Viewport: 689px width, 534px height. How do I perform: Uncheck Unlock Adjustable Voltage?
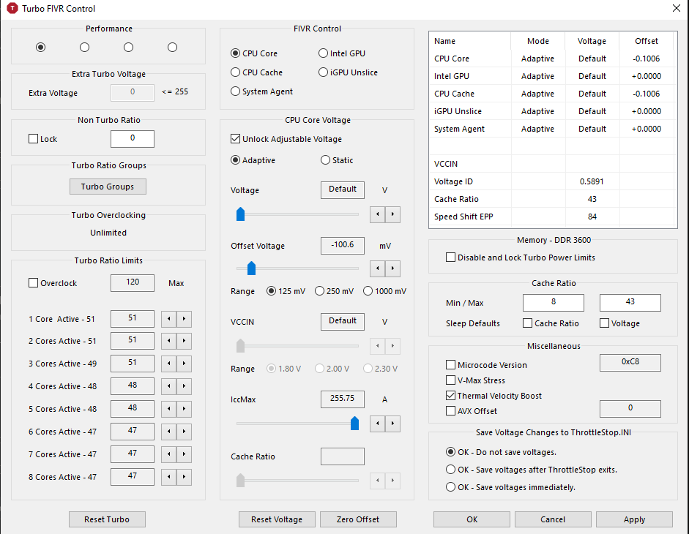(x=236, y=139)
